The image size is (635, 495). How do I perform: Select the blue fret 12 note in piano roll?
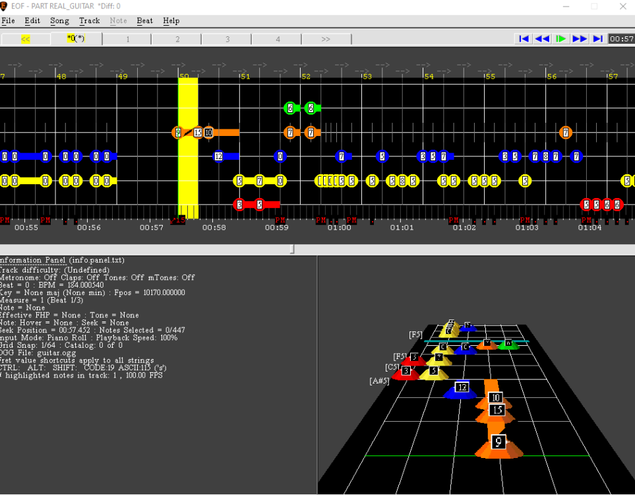coord(218,156)
